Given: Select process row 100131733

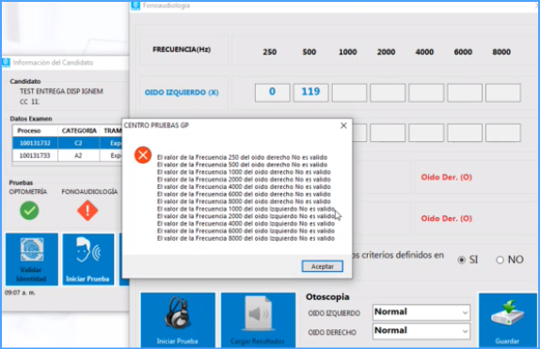Looking at the screenshot, I should point(67,155).
